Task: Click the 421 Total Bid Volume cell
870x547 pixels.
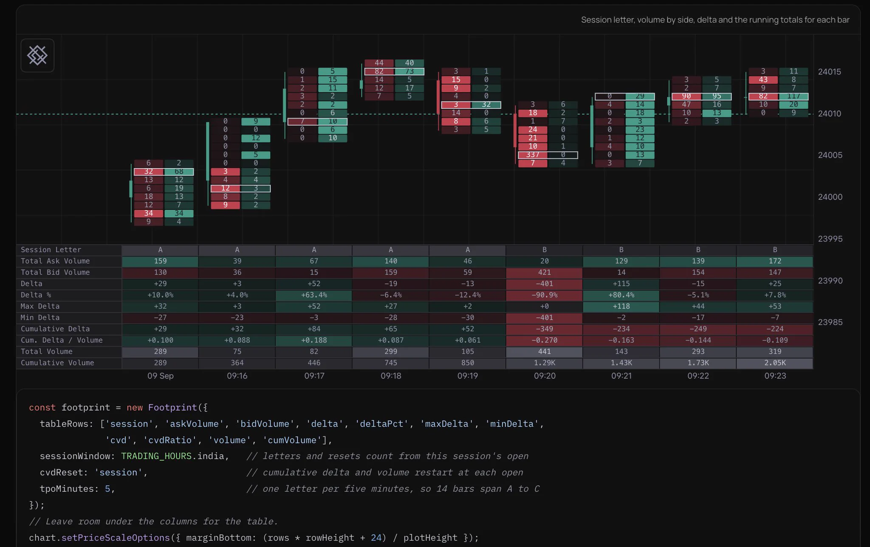Action: coord(544,272)
